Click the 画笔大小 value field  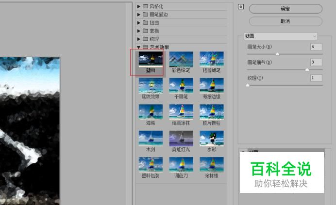[x=316, y=47]
